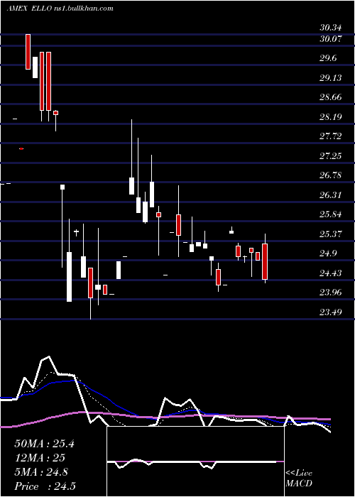The width and height of the screenshot is (355, 497).
Task: Click the long white candle above 23.96
Action: point(69,277)
